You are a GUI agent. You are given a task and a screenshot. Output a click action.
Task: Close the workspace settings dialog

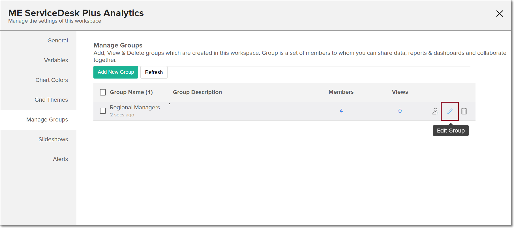(x=500, y=14)
